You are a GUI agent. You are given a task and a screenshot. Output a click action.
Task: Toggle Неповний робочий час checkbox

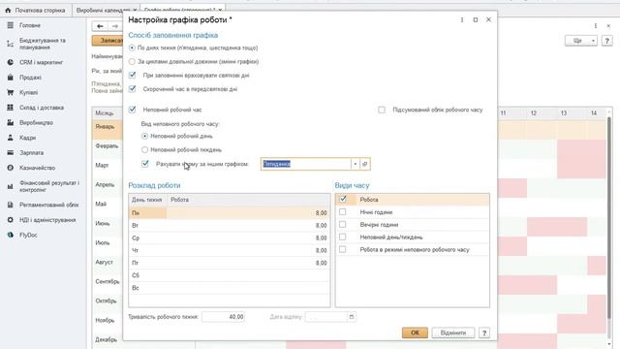click(133, 110)
